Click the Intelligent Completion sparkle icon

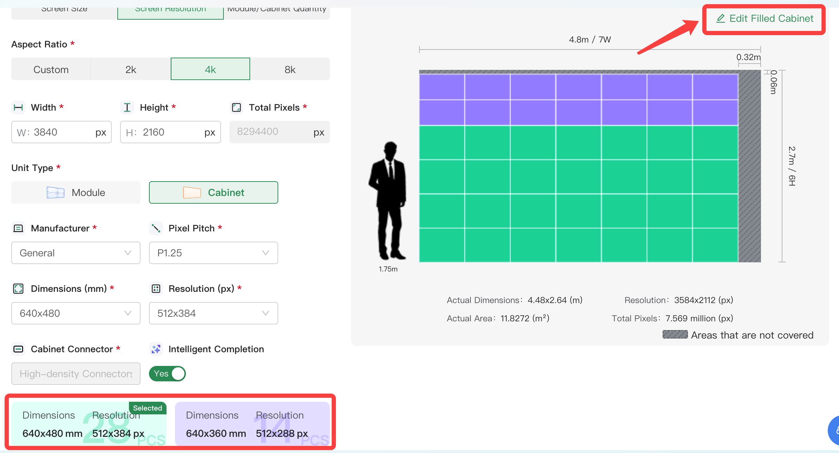click(x=156, y=349)
